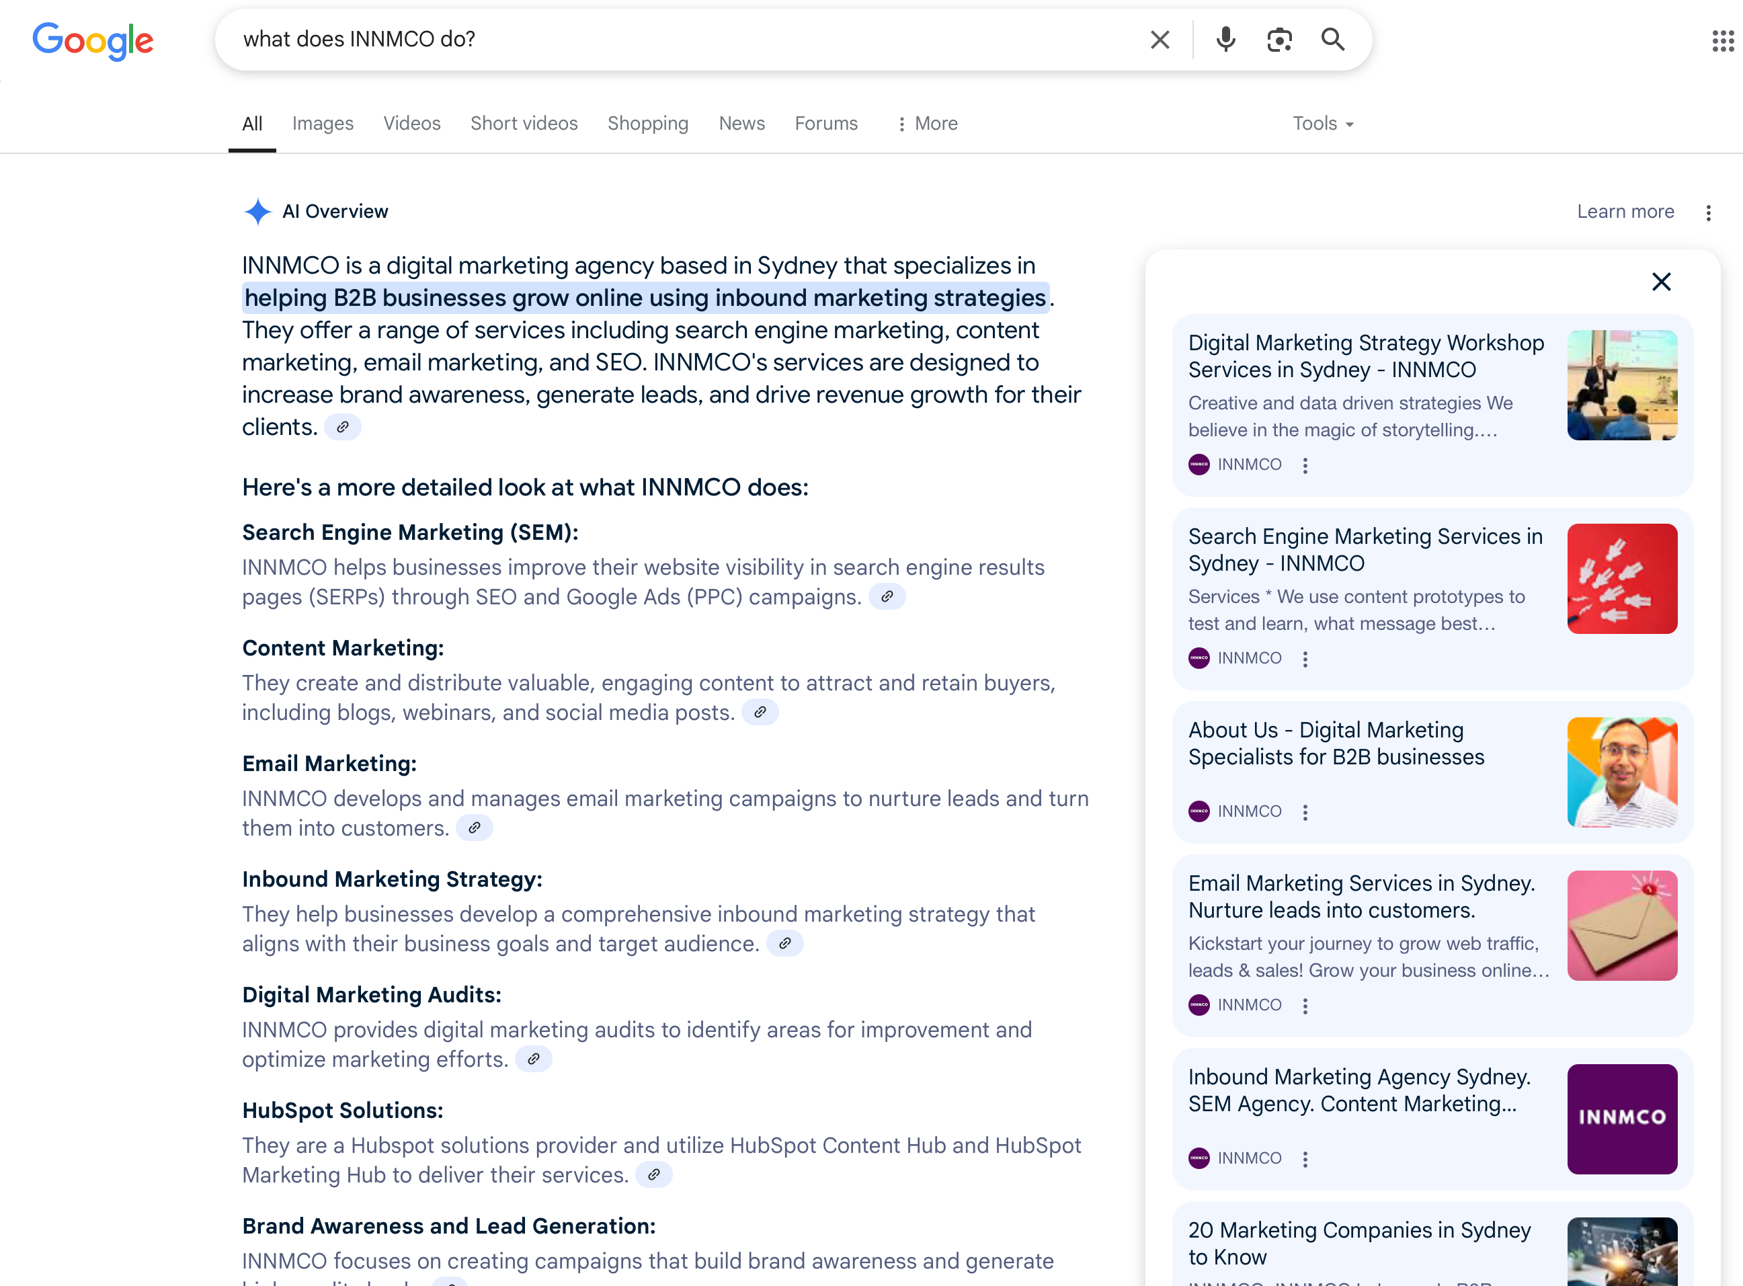This screenshot has width=1743, height=1286.
Task: Click the 'Content Marketing:' heading
Action: pos(343,649)
